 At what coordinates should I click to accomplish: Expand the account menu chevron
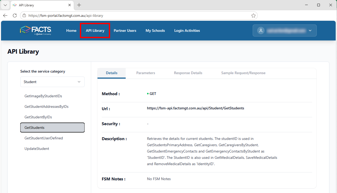coord(310,31)
